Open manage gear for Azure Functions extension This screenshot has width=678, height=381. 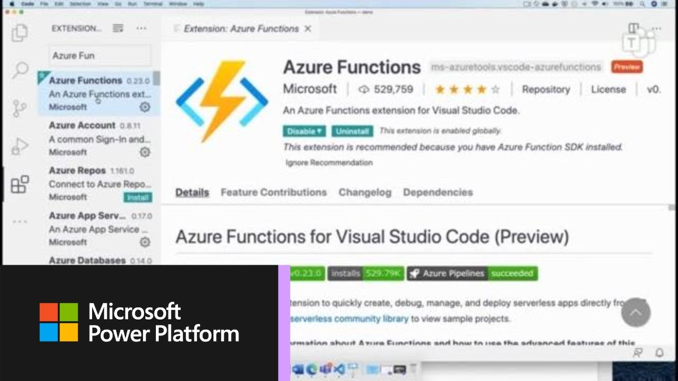point(145,107)
